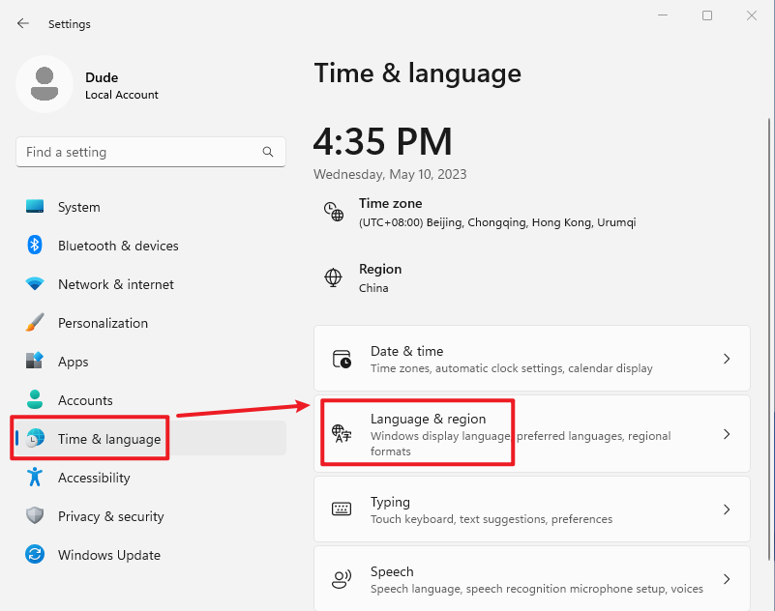This screenshot has height=611, width=775.
Task: Click the Privacy & security shield icon
Action: [35, 516]
